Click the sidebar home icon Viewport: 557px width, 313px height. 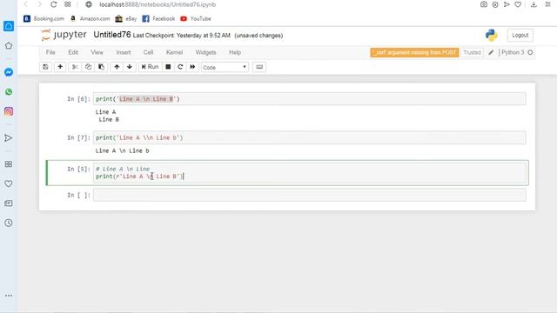[x=9, y=26]
